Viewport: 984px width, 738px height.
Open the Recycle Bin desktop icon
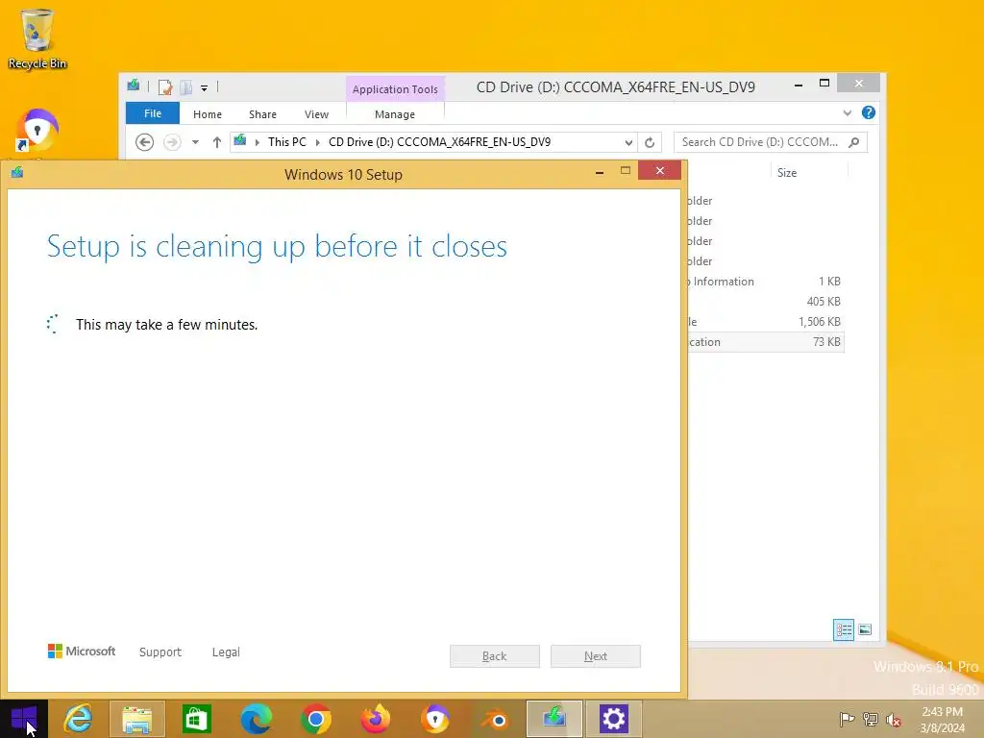[37, 38]
